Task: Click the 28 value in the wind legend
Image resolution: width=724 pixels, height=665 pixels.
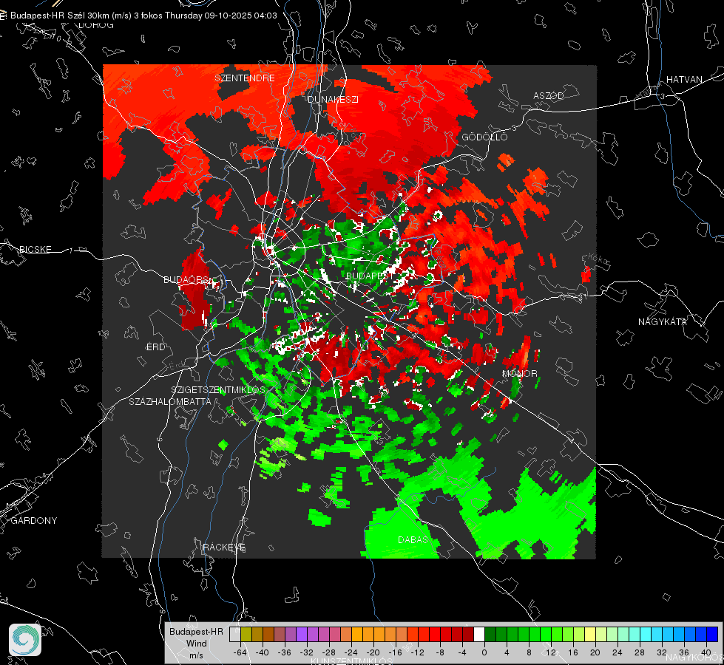Action: click(640, 652)
